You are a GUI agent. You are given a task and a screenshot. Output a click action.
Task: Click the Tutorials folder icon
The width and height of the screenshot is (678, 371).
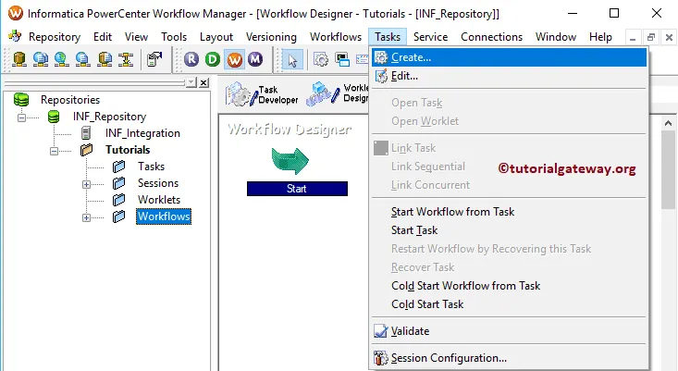coord(86,150)
